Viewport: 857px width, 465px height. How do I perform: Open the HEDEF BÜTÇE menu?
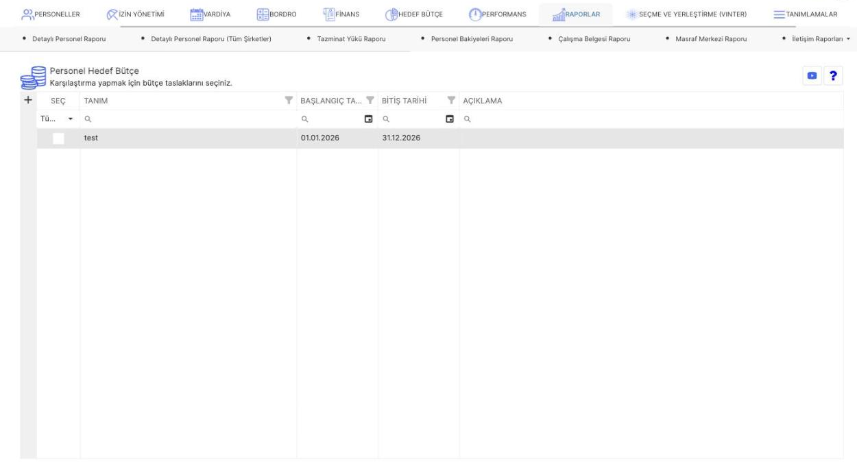click(413, 14)
